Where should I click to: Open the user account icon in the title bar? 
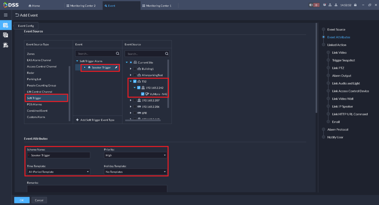pos(336,5)
